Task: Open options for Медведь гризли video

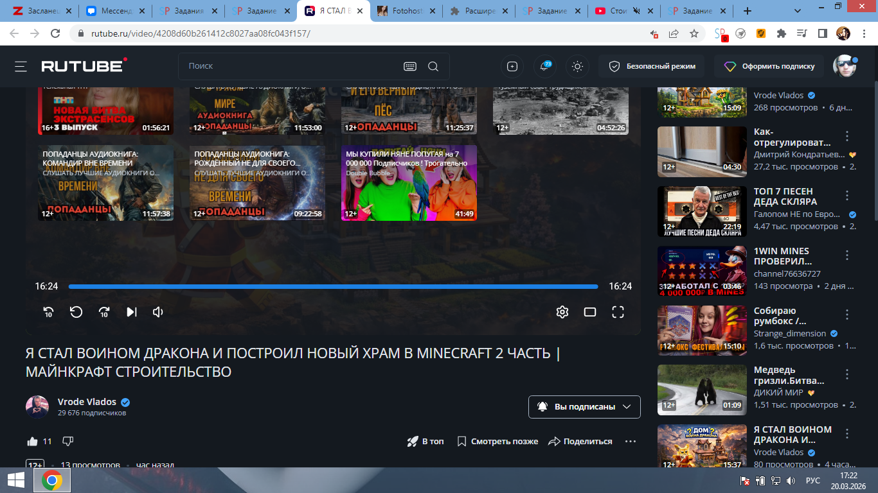Action: click(847, 374)
